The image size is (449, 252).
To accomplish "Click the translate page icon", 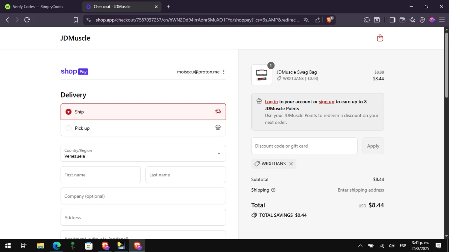I will click(x=306, y=20).
